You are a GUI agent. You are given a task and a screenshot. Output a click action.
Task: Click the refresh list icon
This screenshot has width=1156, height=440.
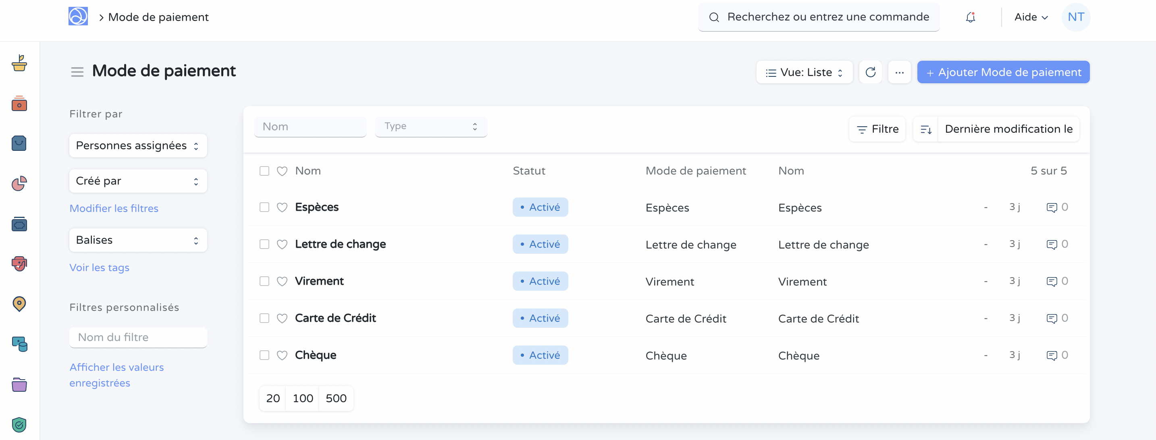point(870,72)
